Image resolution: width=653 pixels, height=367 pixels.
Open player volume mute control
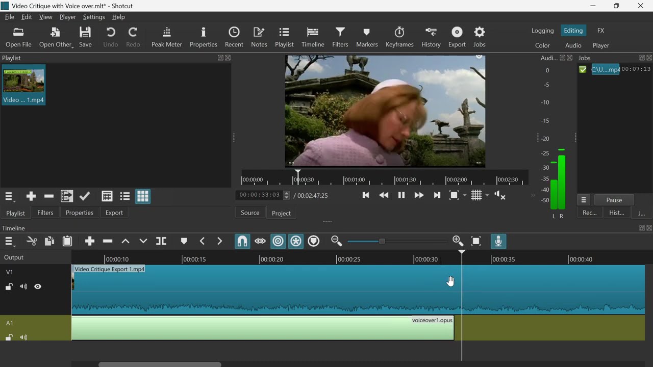click(500, 195)
